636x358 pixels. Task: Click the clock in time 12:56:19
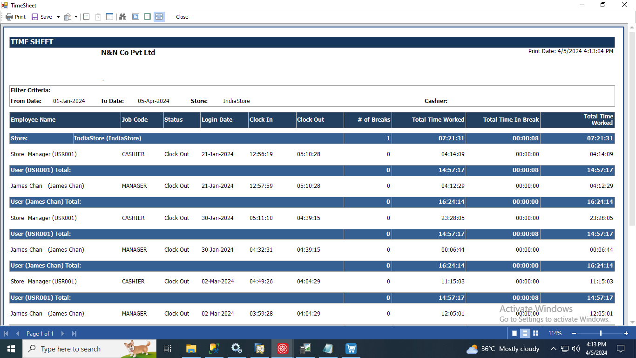261,154
